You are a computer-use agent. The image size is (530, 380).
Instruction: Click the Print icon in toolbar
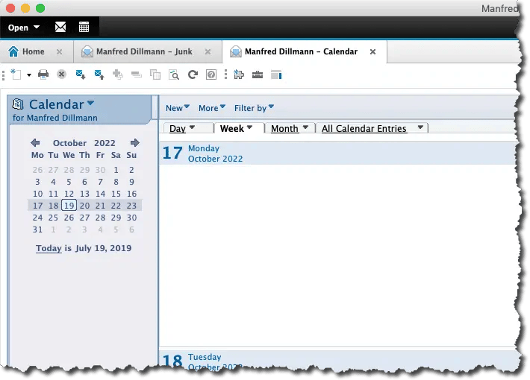43,75
